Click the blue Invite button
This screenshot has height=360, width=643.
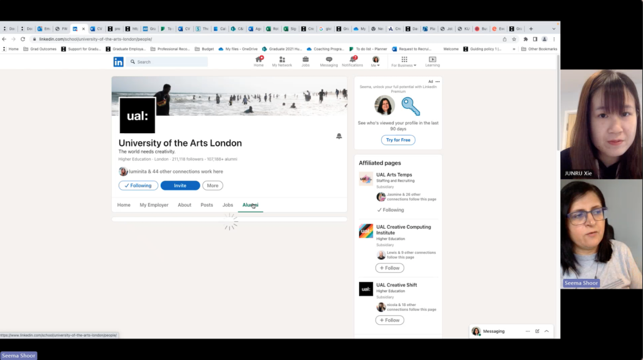click(180, 185)
